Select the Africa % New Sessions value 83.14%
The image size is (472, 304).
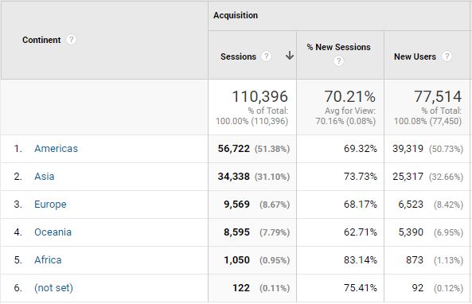coord(361,260)
